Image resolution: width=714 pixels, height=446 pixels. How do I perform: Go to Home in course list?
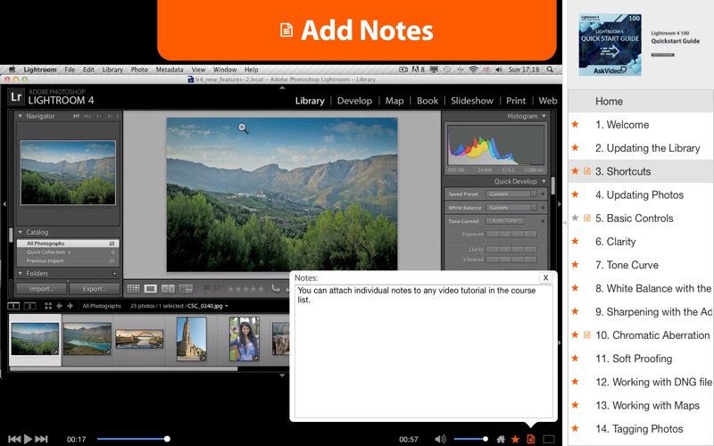(641, 101)
